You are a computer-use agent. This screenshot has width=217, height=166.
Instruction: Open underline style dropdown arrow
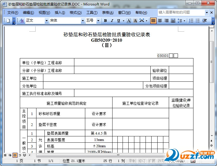(123, 21)
